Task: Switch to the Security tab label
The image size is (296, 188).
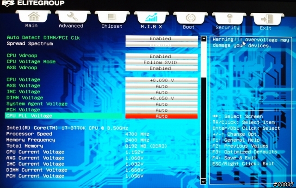Action: (x=228, y=28)
